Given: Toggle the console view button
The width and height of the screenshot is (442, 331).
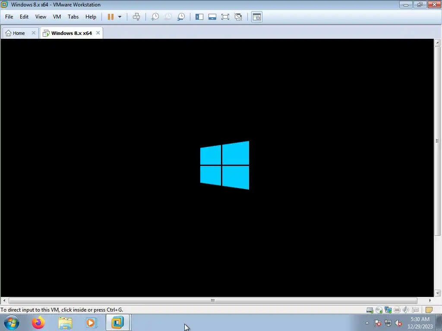Looking at the screenshot, I should pyautogui.click(x=257, y=17).
